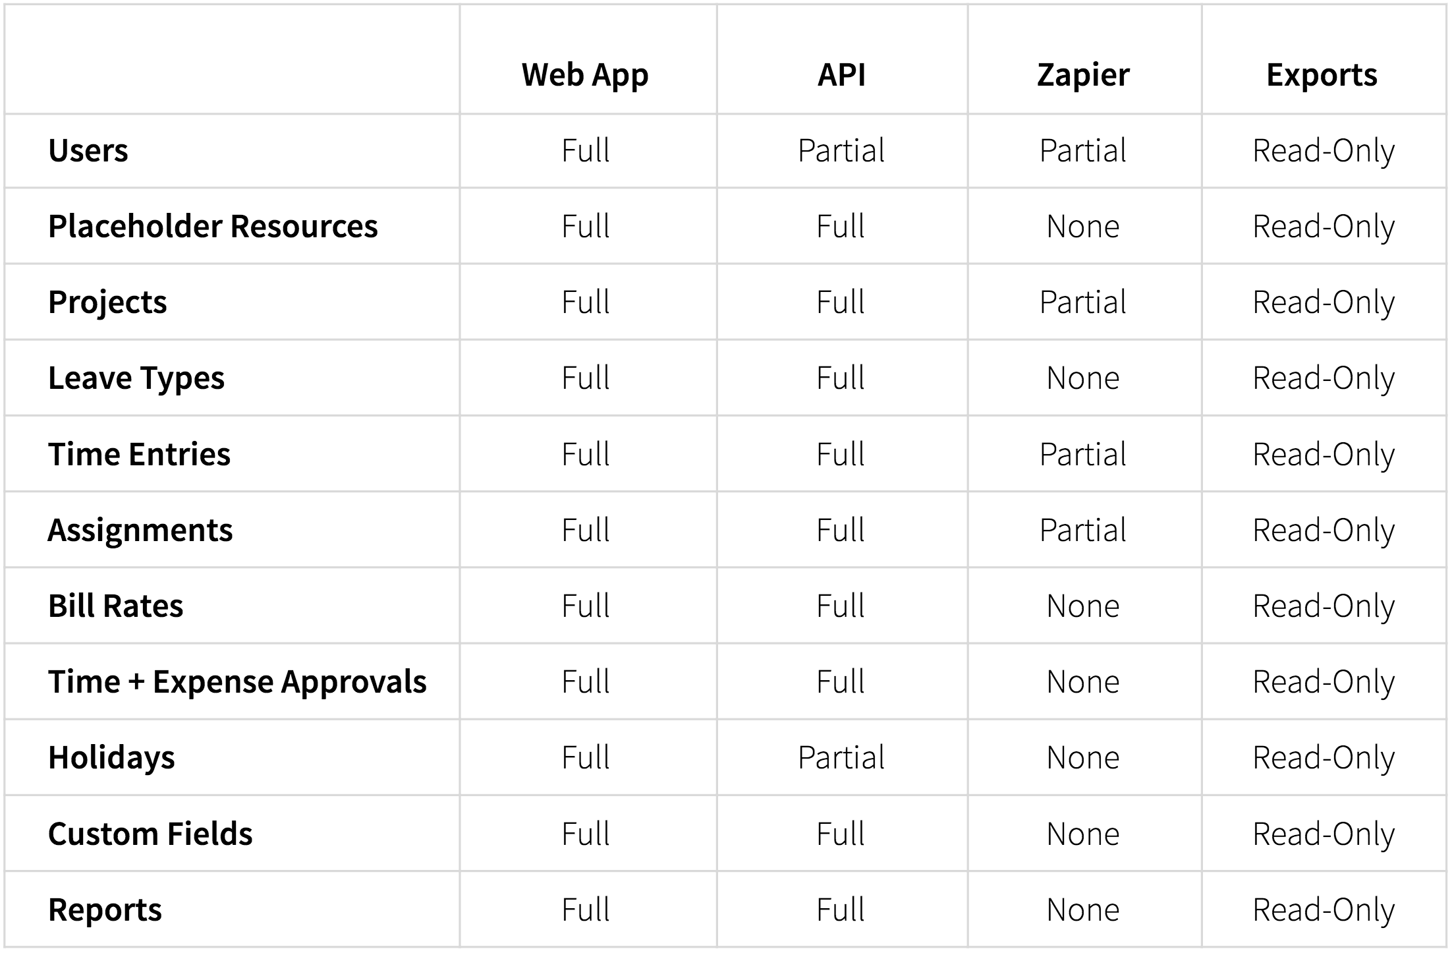Viewport: 1452px width, 953px height.
Task: Select the Zapier column header
Action: point(1083,75)
